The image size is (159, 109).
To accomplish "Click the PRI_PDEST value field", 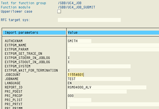I will click(97, 92).
